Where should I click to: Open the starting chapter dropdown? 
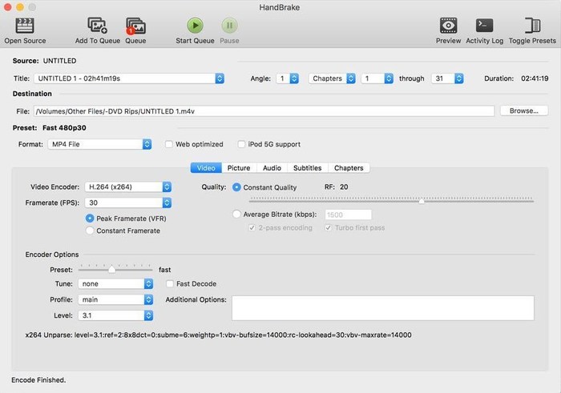click(377, 78)
